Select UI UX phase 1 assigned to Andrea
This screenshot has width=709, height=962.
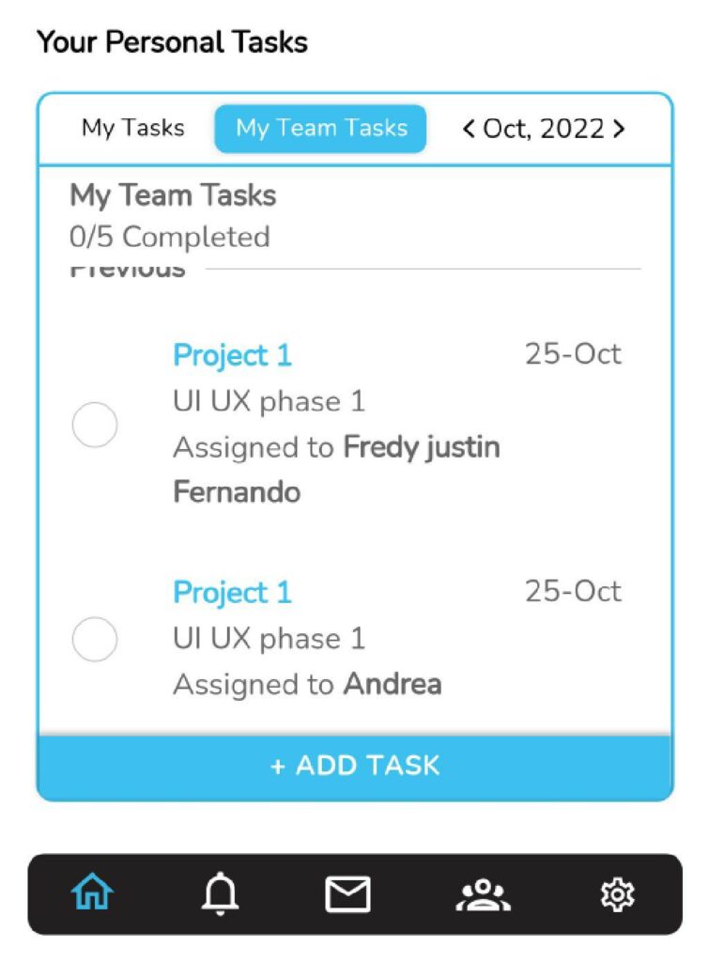pos(269,639)
